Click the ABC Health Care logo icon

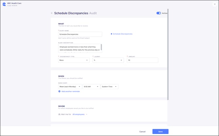(4, 4)
